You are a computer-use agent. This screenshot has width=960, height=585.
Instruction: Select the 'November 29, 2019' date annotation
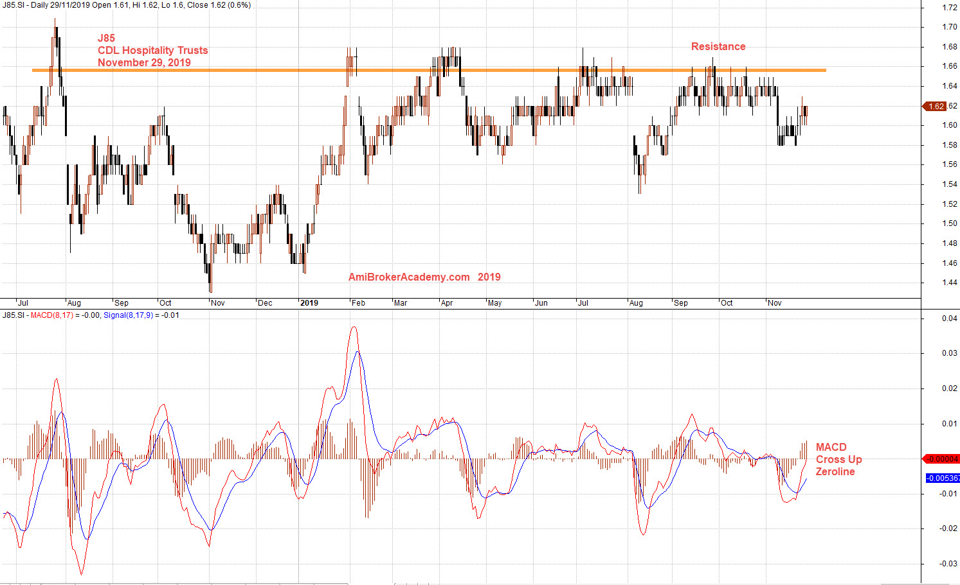tap(144, 62)
